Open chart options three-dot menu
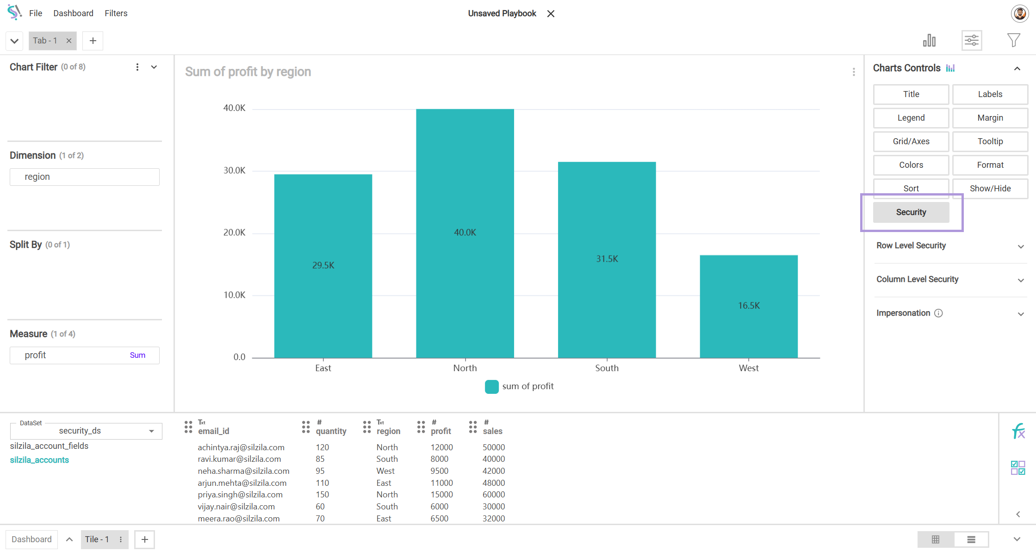The width and height of the screenshot is (1036, 551). pos(854,72)
